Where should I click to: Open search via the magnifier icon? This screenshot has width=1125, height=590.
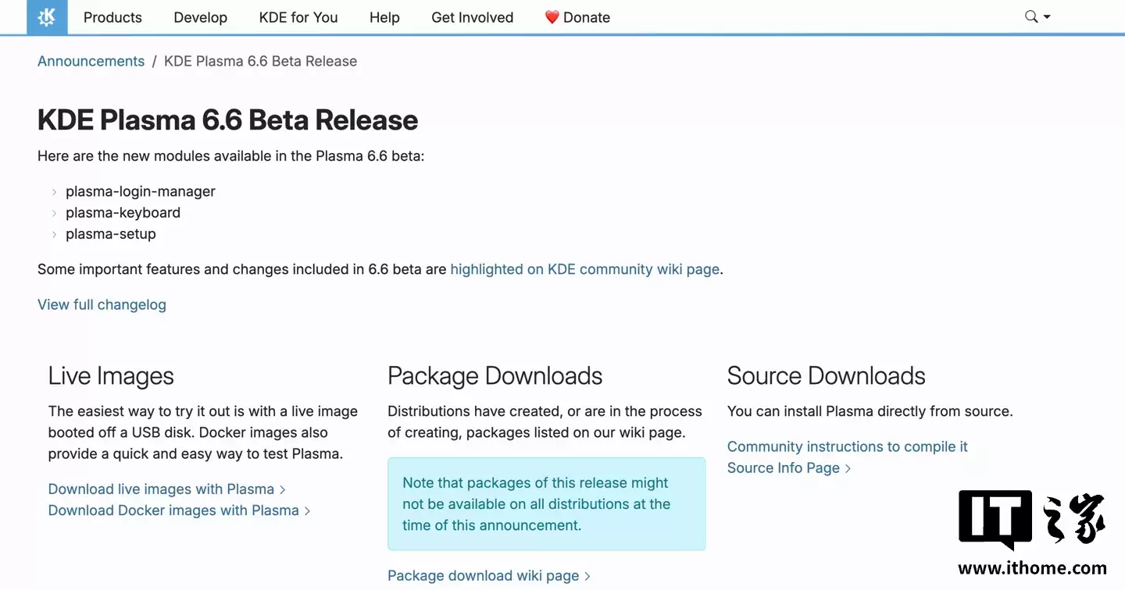point(1030,16)
